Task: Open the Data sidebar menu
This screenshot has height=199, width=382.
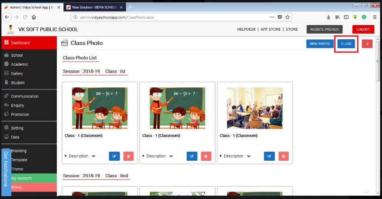Action: point(29,137)
